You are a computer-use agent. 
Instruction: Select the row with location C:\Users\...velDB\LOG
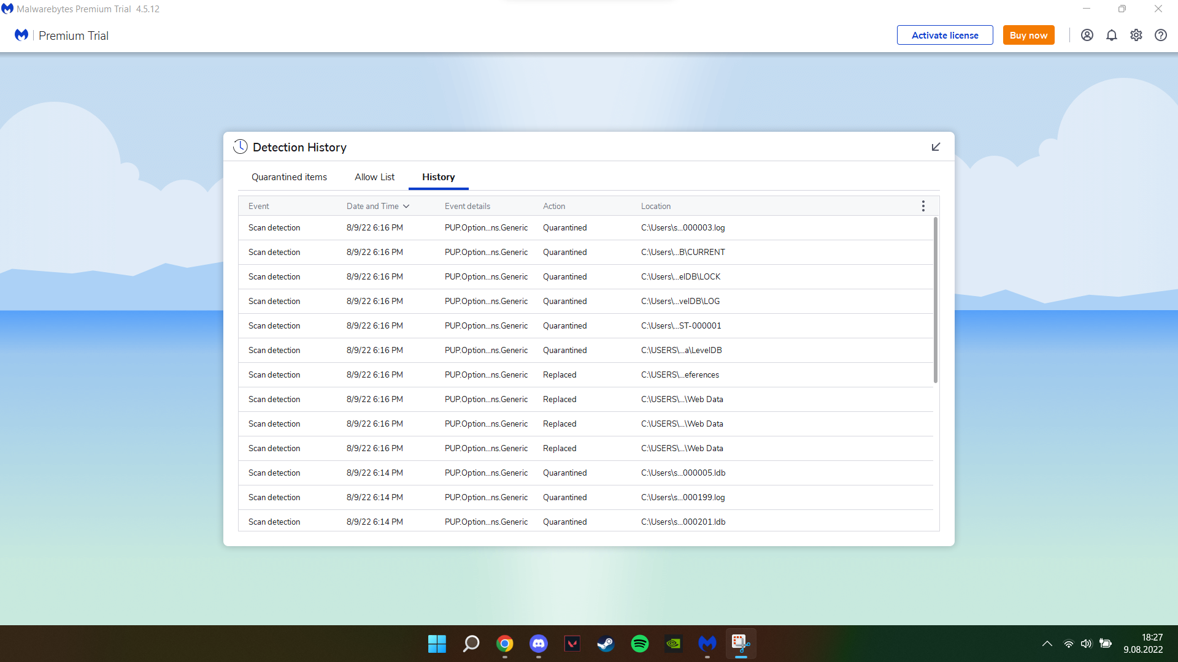(x=586, y=301)
